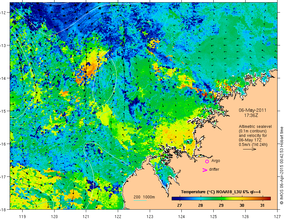Click the "200 1000m" depth legend text

[144, 197]
